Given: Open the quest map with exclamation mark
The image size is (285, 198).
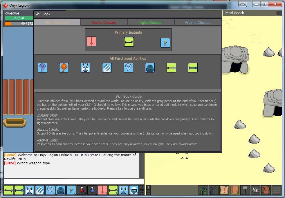Looking at the screenshot, I should [x=224, y=190].
